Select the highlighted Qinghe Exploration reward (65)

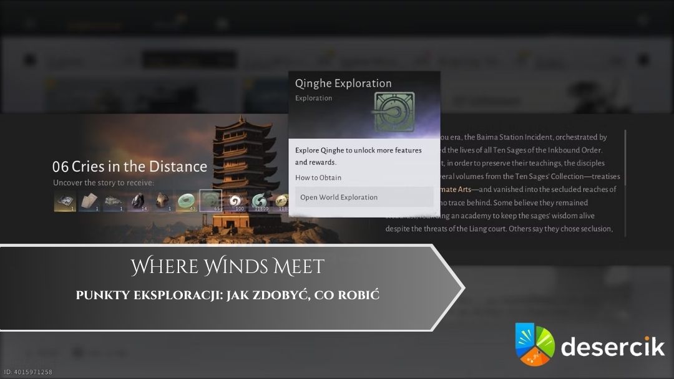210,201
